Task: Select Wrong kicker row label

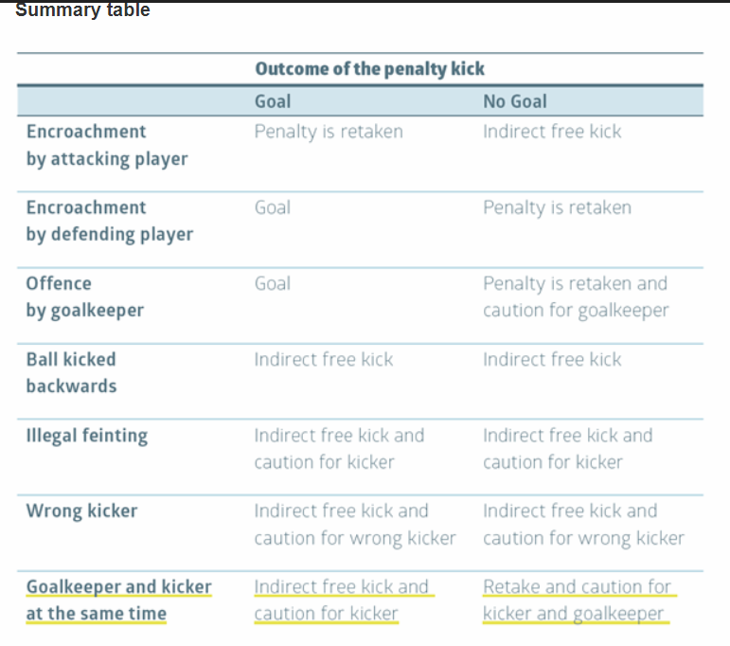Action: (x=82, y=511)
